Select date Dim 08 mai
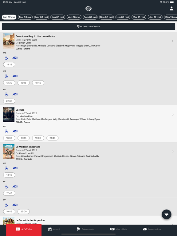 pyautogui.click(x=106, y=17)
